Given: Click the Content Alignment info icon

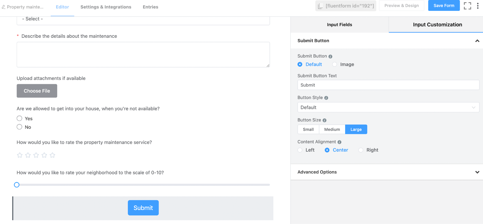Looking at the screenshot, I should coord(339,142).
